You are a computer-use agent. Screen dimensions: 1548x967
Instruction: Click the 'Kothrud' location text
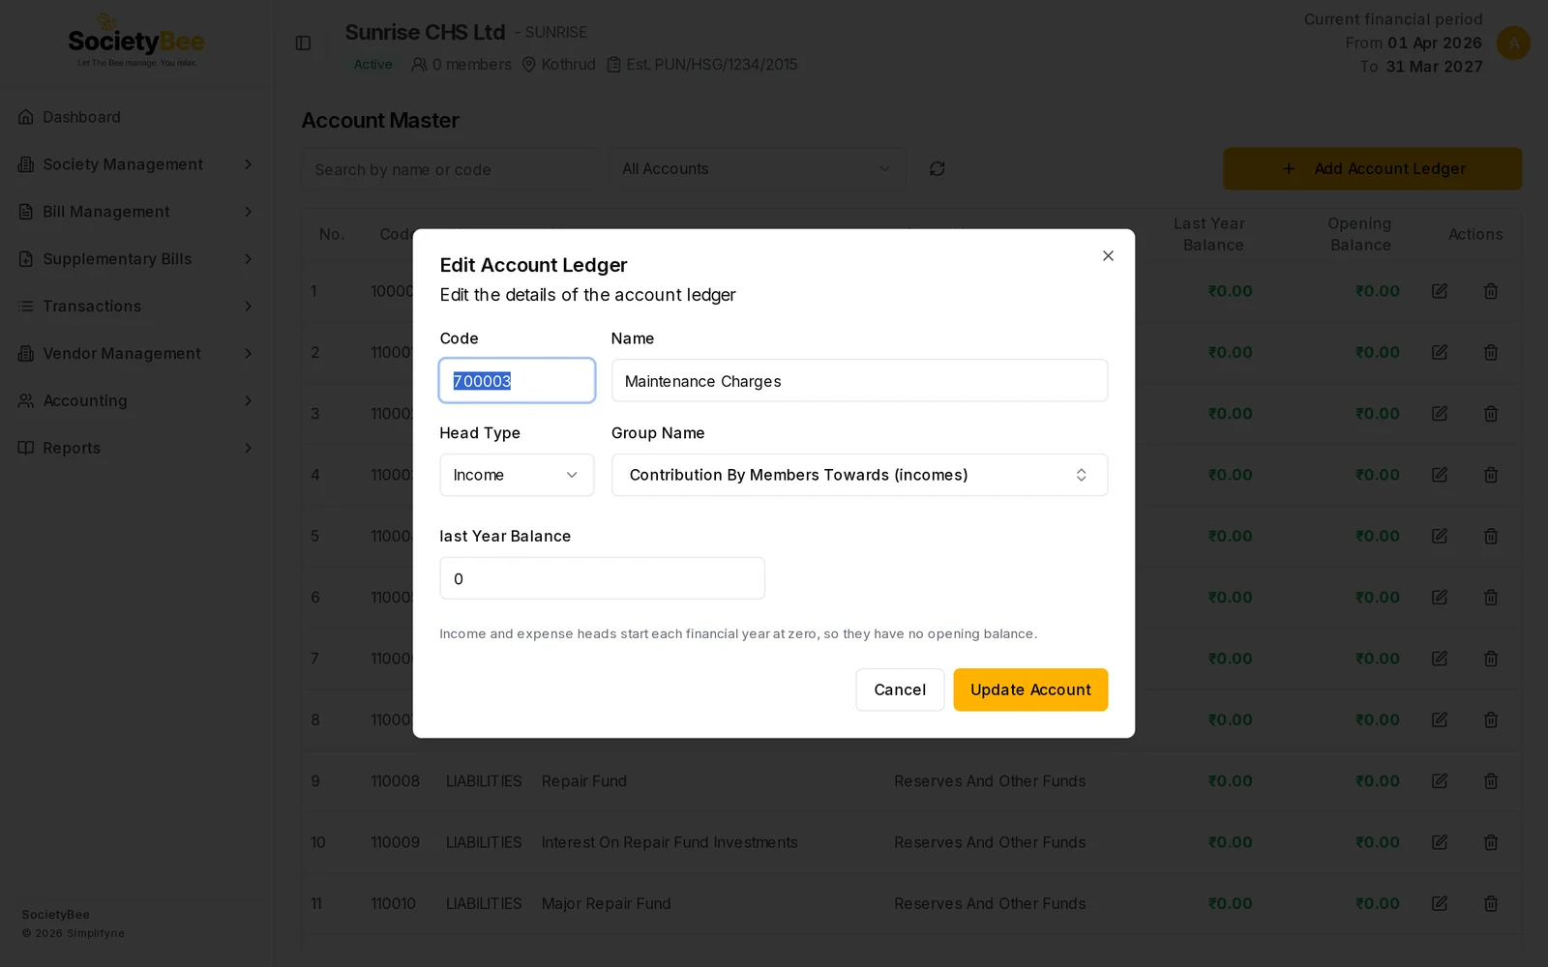568,64
